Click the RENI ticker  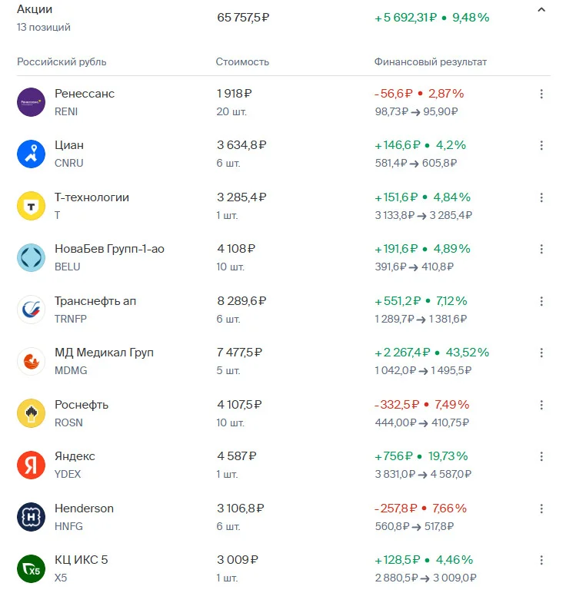[66, 111]
